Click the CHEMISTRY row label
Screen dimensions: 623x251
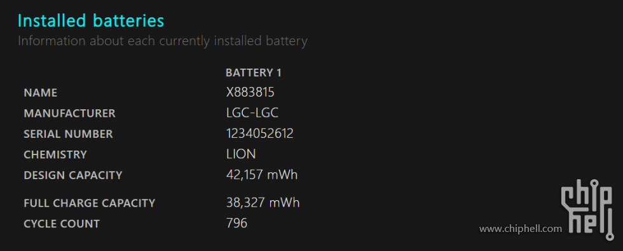55,155
